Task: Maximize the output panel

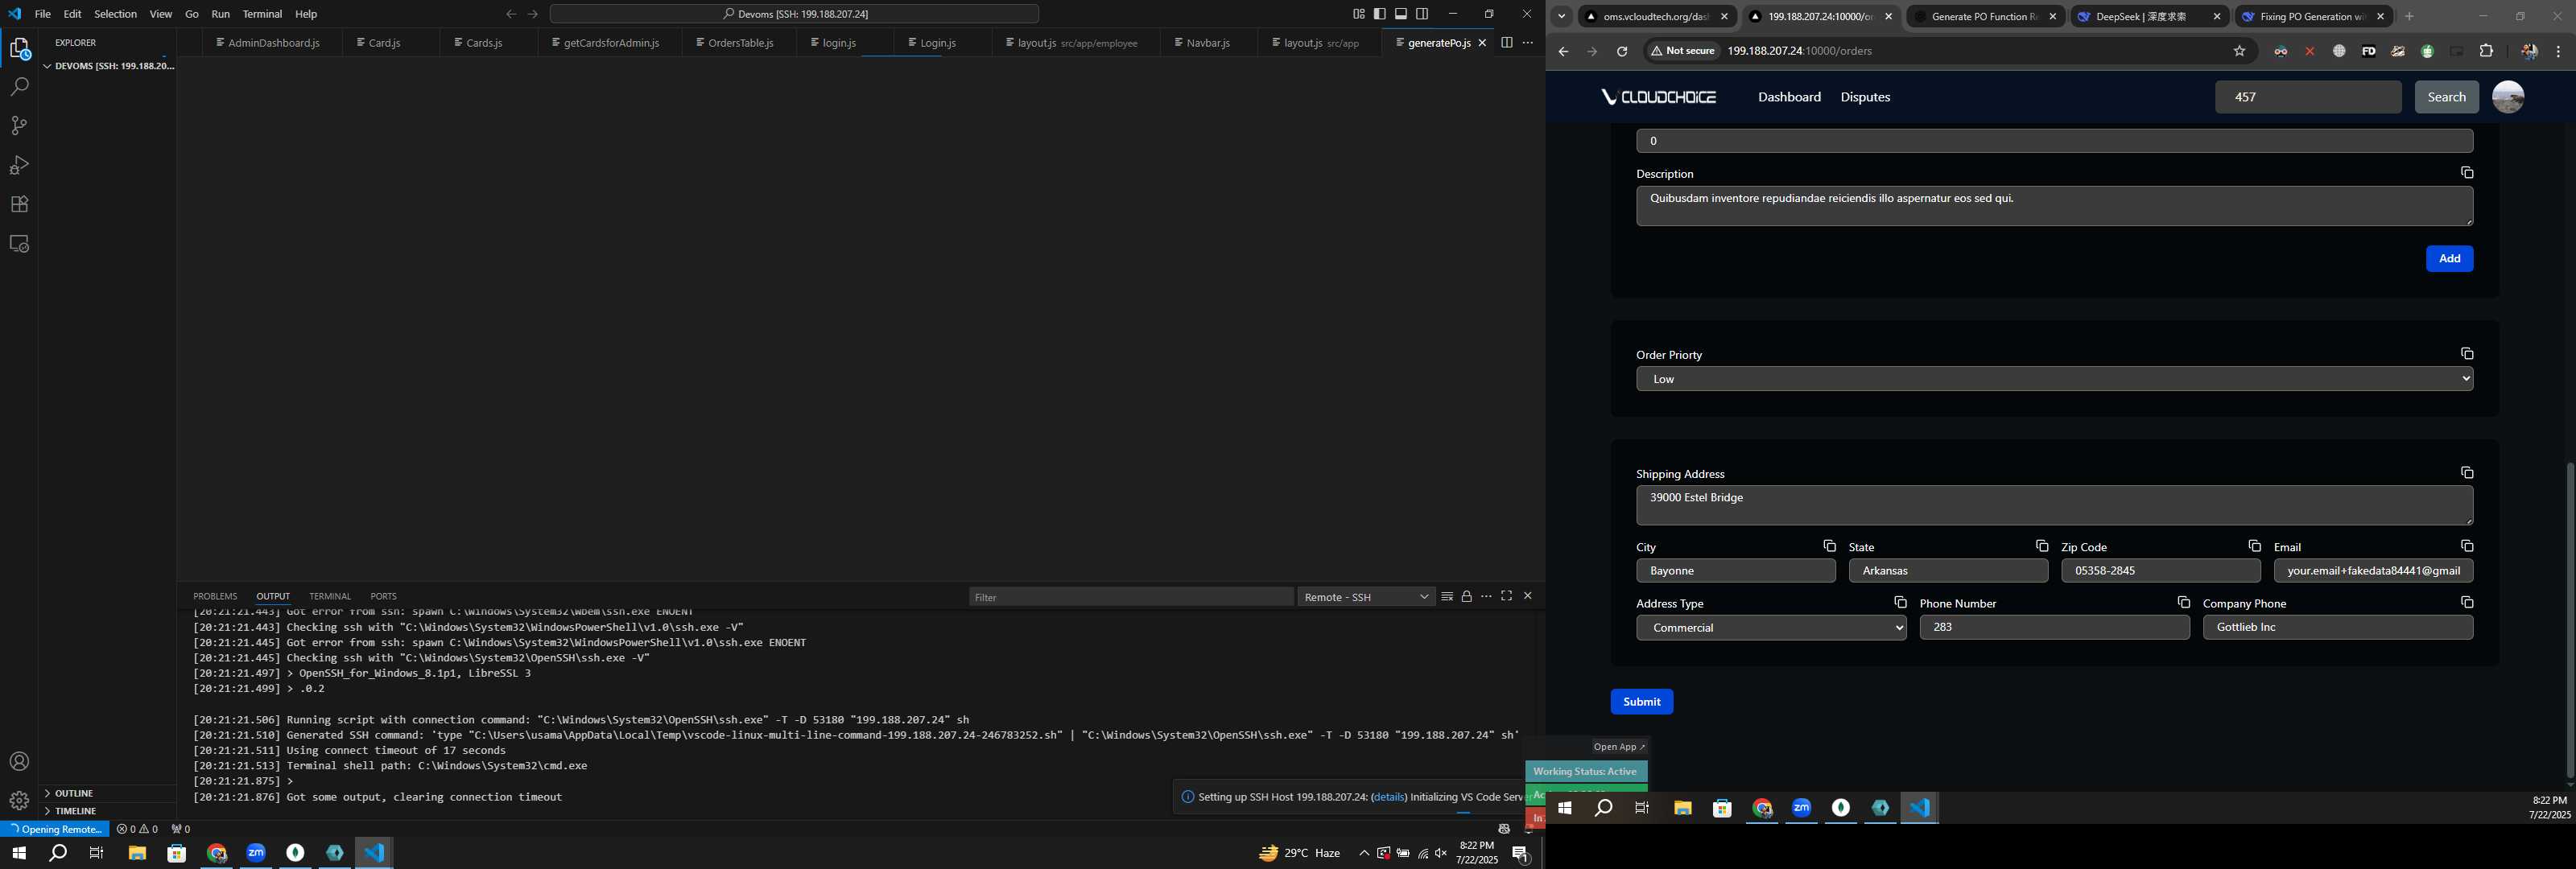Action: tap(1506, 596)
